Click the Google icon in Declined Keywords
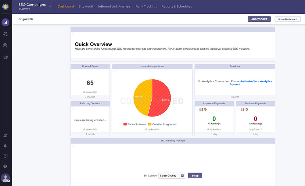This screenshot has height=186, width=305. click(x=247, y=109)
